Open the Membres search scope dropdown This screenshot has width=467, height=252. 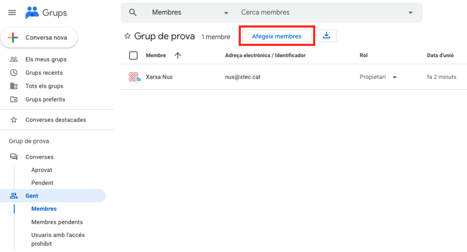point(190,13)
